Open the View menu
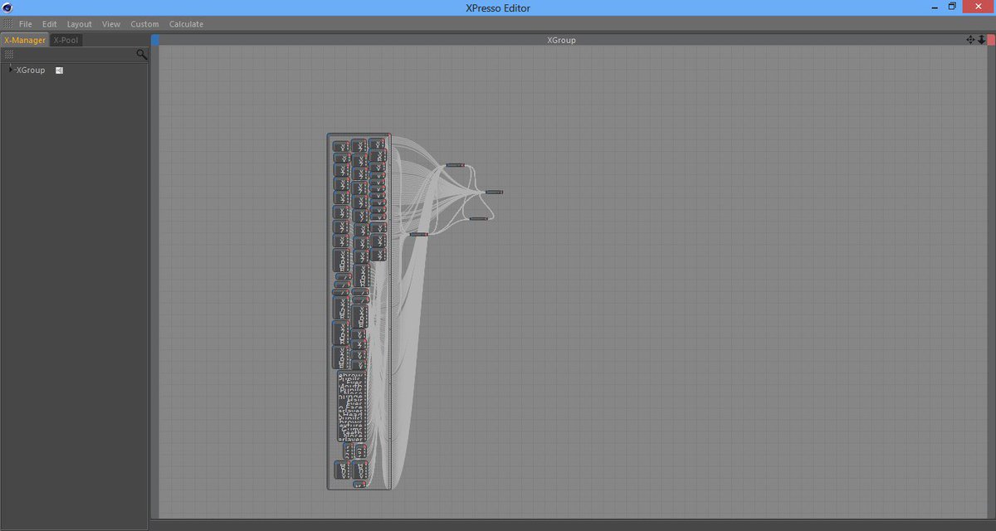Screen dimensions: 996x531 [111, 24]
